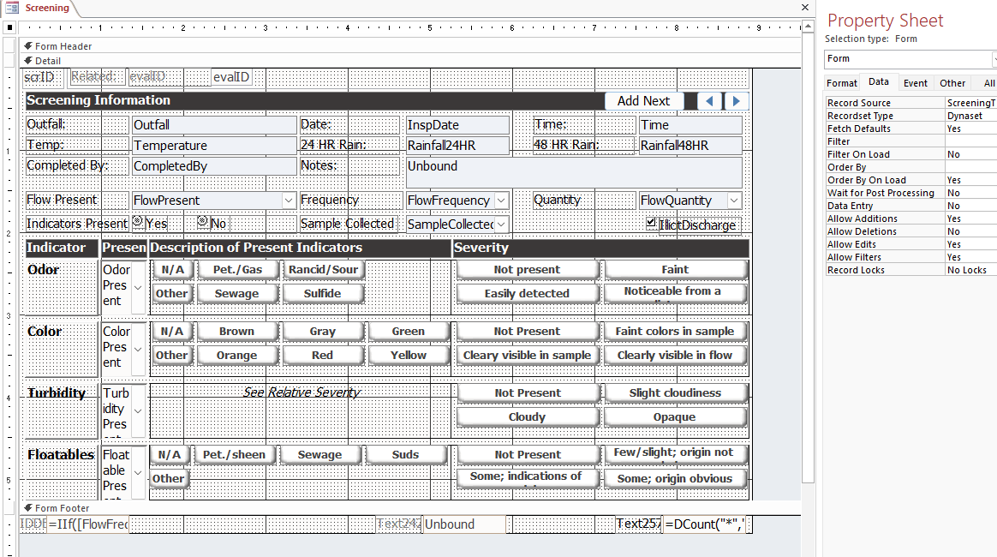
Task: Click the vertical scrollbar of the form
Action: tap(808, 258)
